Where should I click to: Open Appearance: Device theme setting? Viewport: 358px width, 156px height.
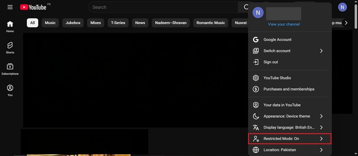point(290,116)
